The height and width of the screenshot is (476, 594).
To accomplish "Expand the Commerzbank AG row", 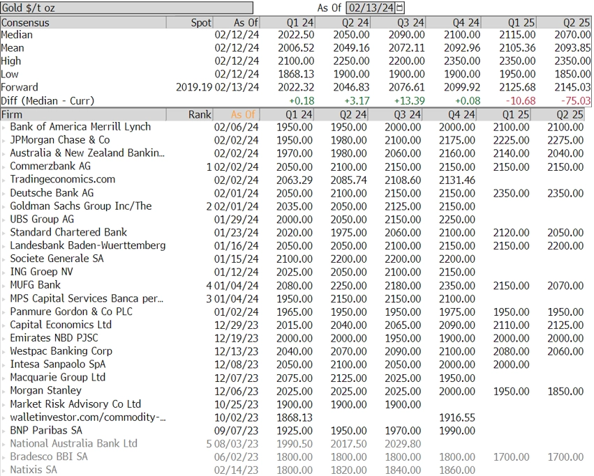I will tap(3, 167).
